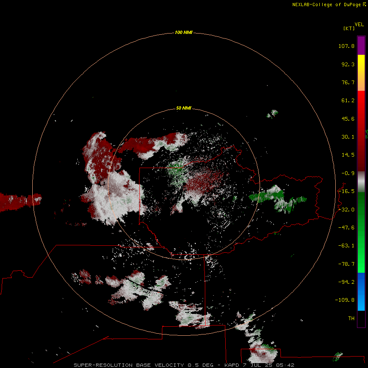Viewport: 368px width, 368px height.
Task: Click the NEXLAB-College of DuPage watermark text
Action: [329, 4]
